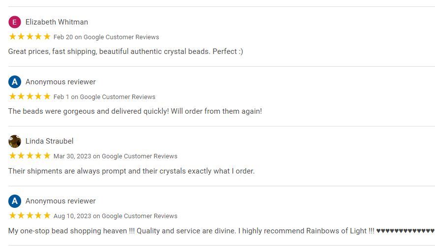Click the 'Great prices, fast shipping' review text
Screen dimensions: 435x250
(126, 51)
